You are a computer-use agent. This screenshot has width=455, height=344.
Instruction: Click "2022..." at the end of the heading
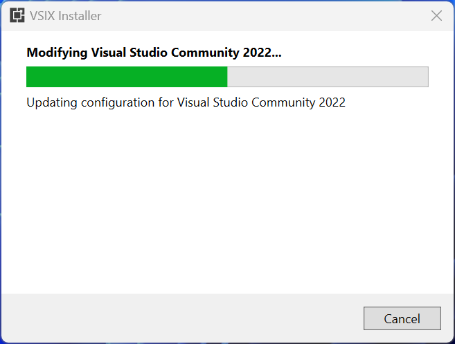point(262,53)
